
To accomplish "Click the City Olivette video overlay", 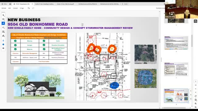I will pos(181,9).
